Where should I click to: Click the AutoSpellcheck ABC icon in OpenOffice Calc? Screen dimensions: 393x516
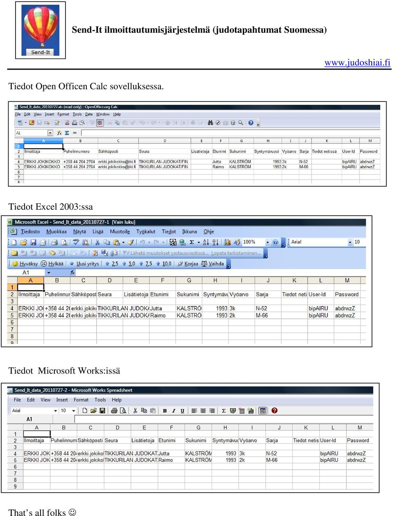100,123
